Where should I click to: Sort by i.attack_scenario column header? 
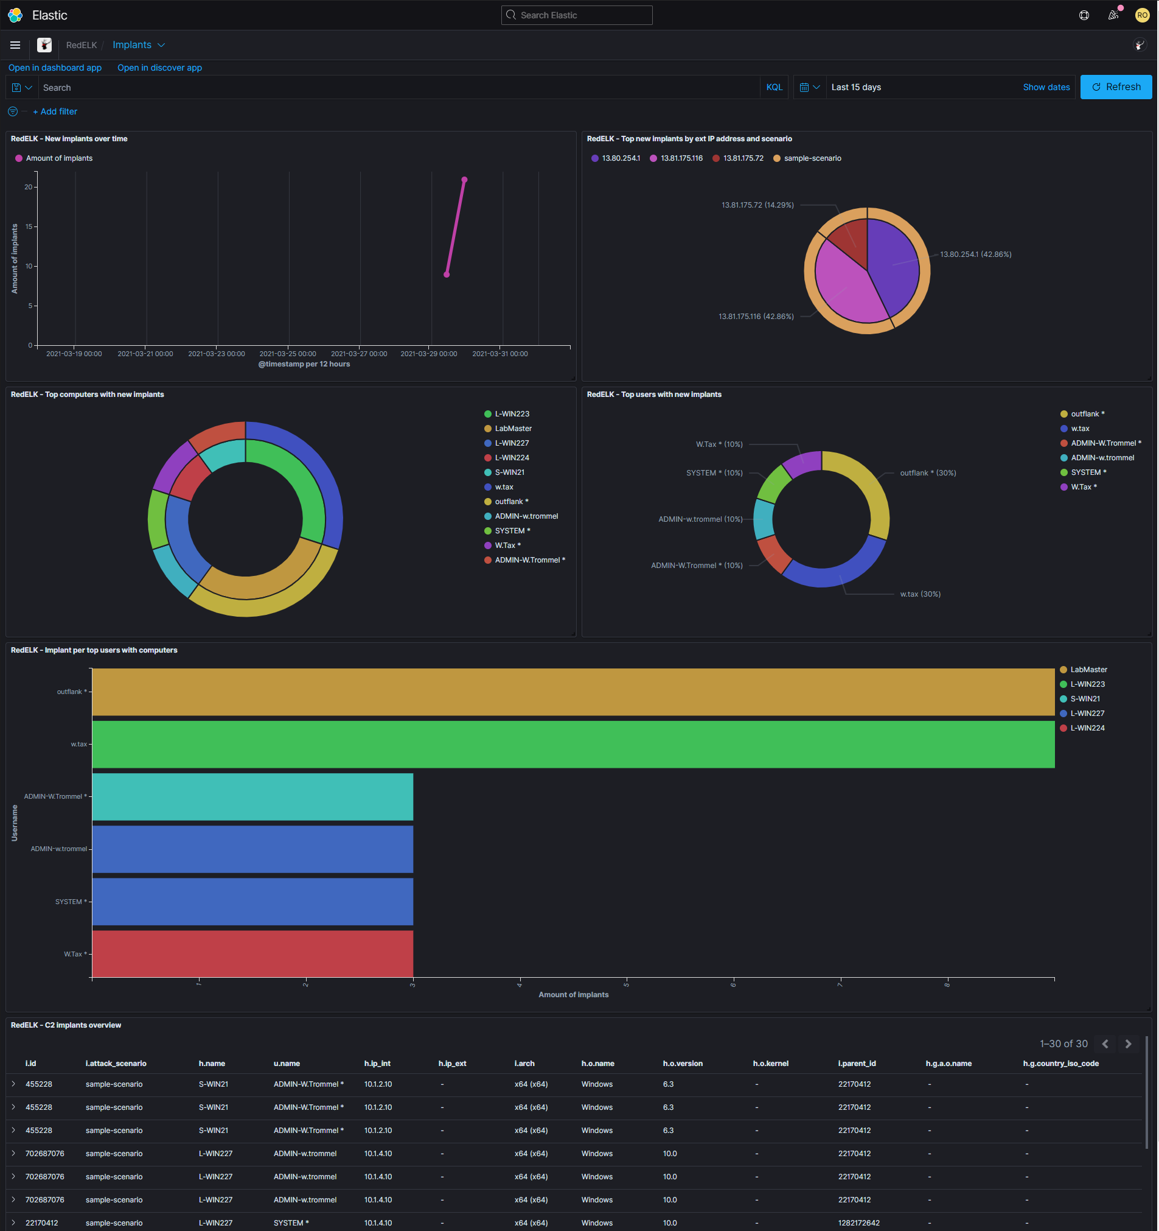[x=116, y=1064]
